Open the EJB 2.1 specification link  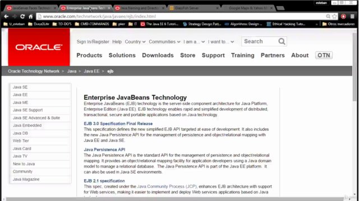pos(104,181)
